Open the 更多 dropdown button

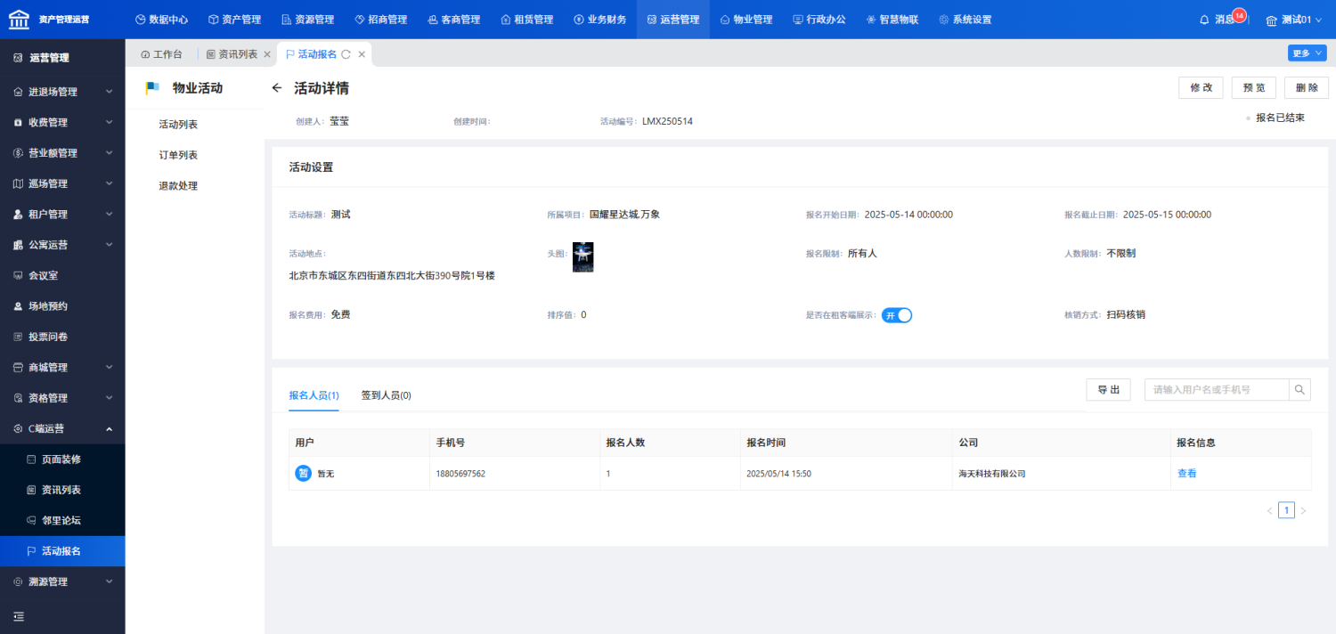click(1307, 53)
